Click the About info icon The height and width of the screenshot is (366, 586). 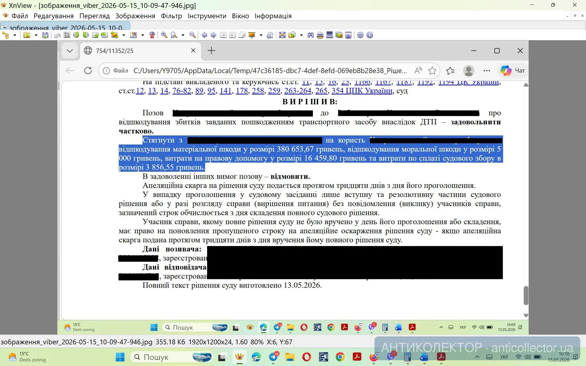click(x=370, y=35)
